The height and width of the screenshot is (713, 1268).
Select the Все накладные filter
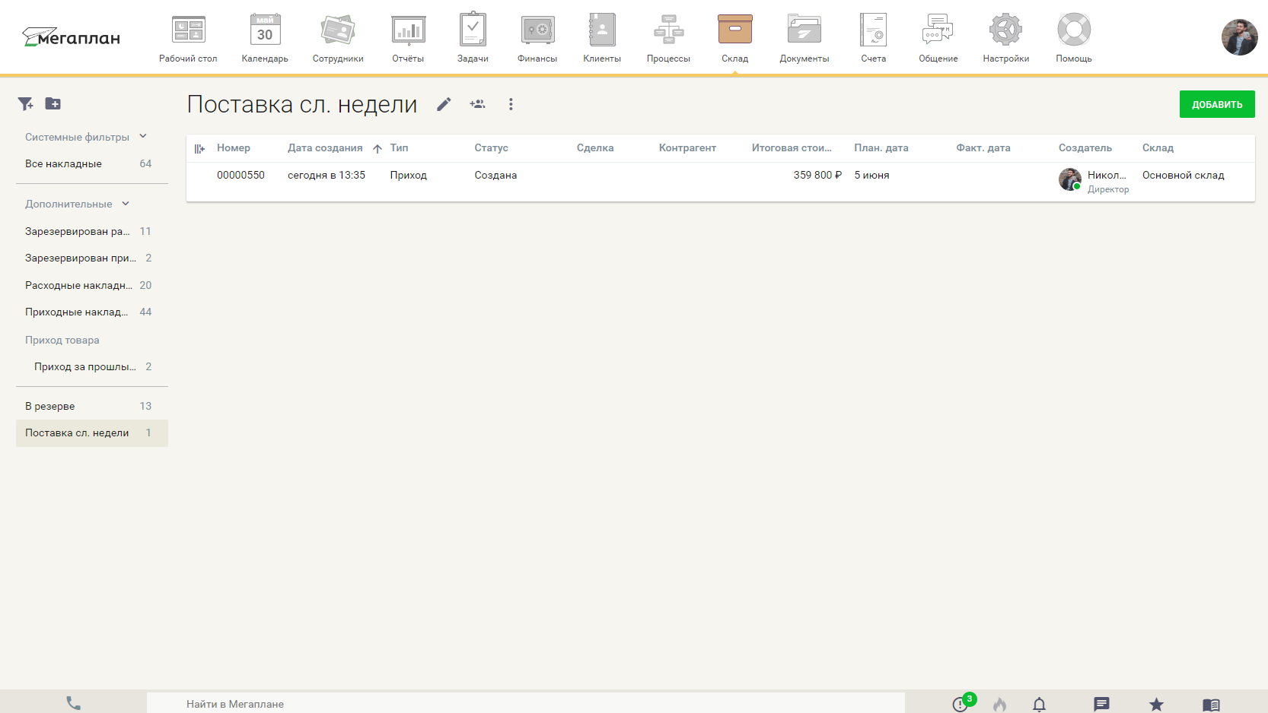[63, 164]
